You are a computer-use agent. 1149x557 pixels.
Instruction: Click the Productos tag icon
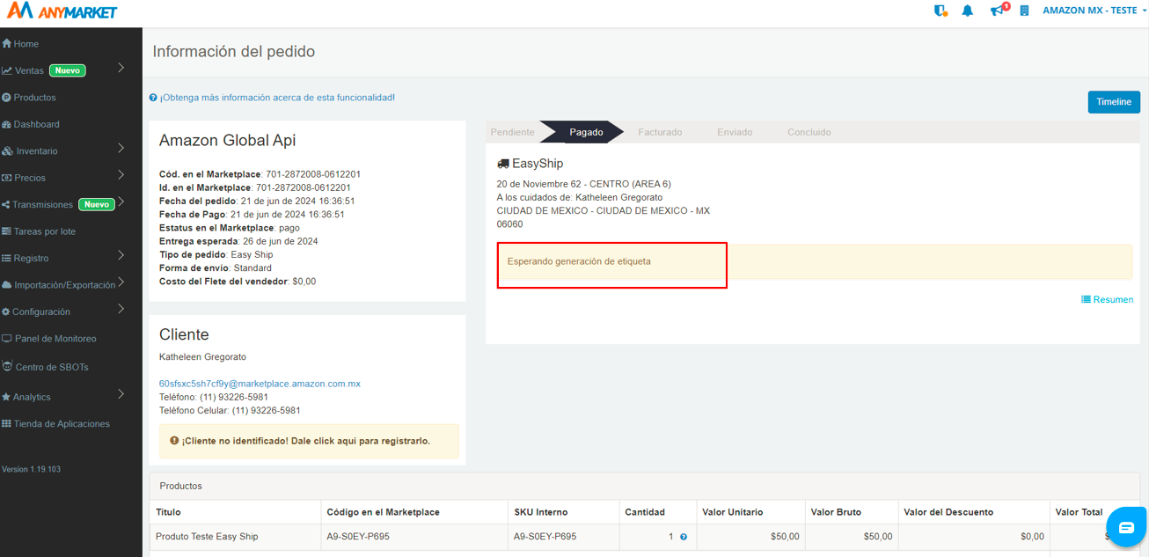pos(6,98)
